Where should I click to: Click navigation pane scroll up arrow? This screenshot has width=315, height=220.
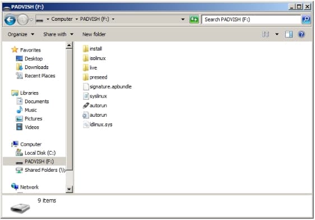[x=69, y=45]
